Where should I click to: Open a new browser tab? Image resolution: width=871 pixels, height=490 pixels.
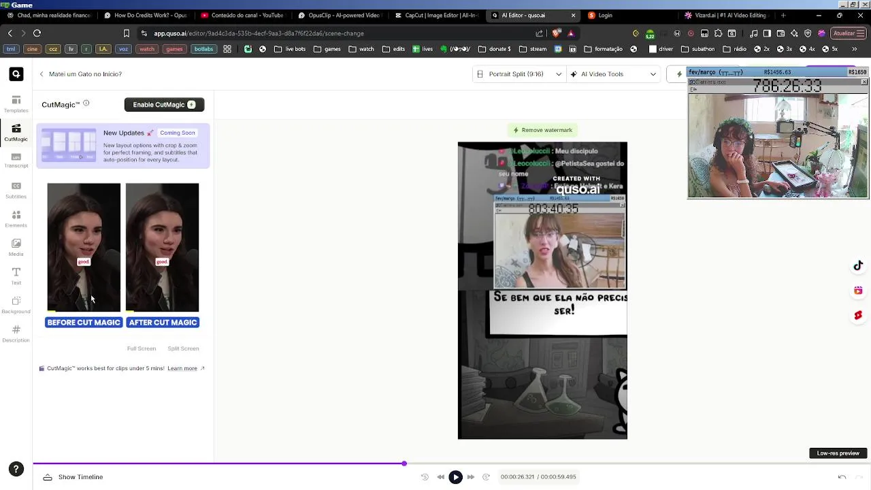[783, 15]
